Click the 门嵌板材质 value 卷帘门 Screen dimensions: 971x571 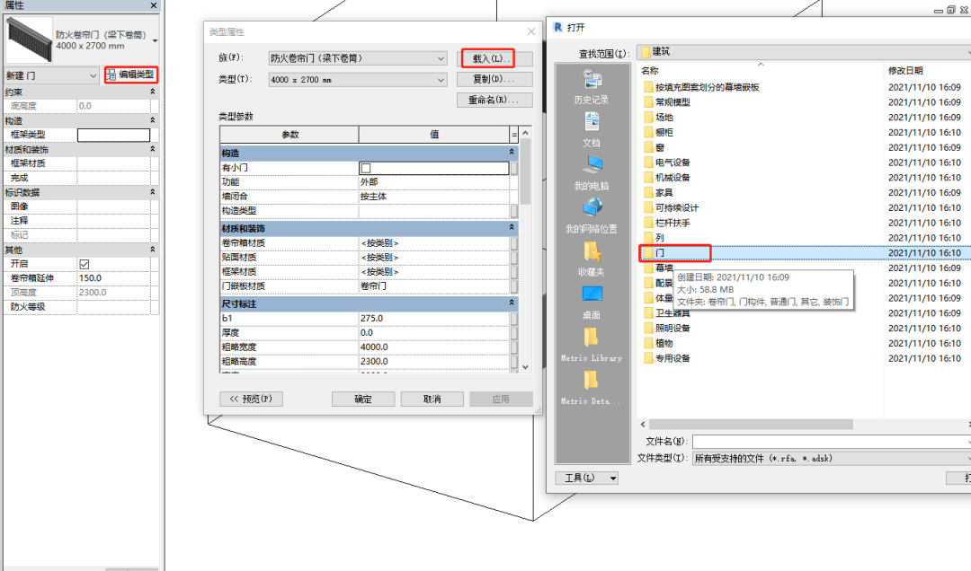pos(433,286)
